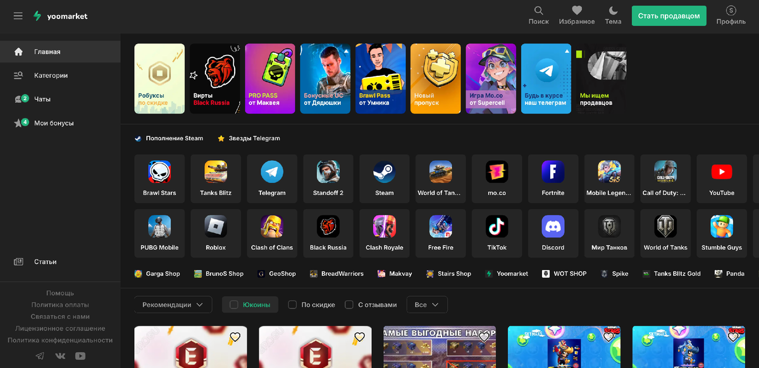The width and height of the screenshot is (759, 368).
Task: Select the mo.co game icon
Action: [x=497, y=179]
